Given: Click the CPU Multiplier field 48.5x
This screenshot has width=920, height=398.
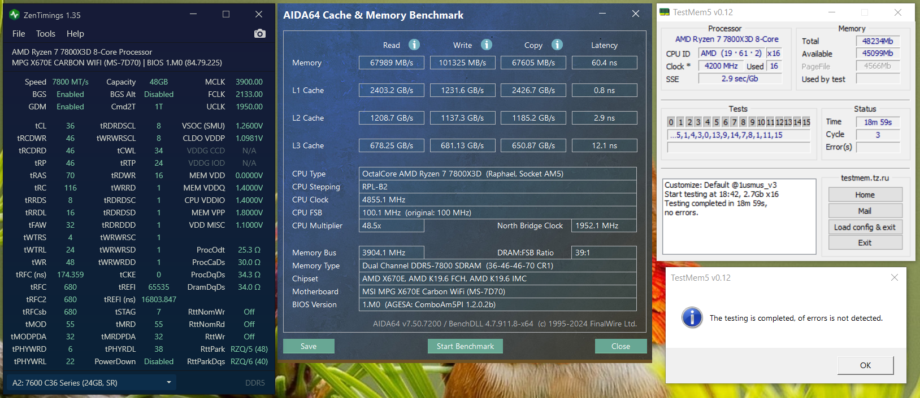Looking at the screenshot, I should [x=392, y=225].
